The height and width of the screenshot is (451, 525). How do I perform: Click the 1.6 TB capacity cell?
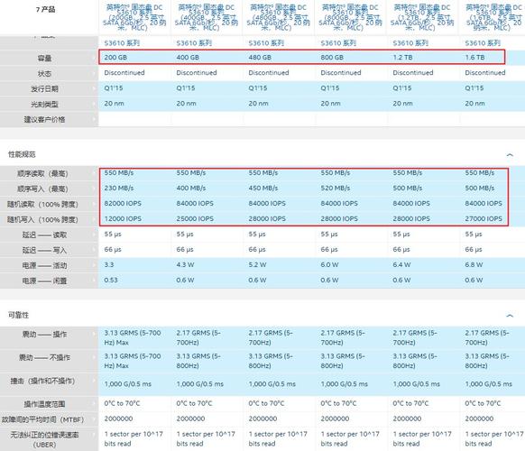point(475,58)
